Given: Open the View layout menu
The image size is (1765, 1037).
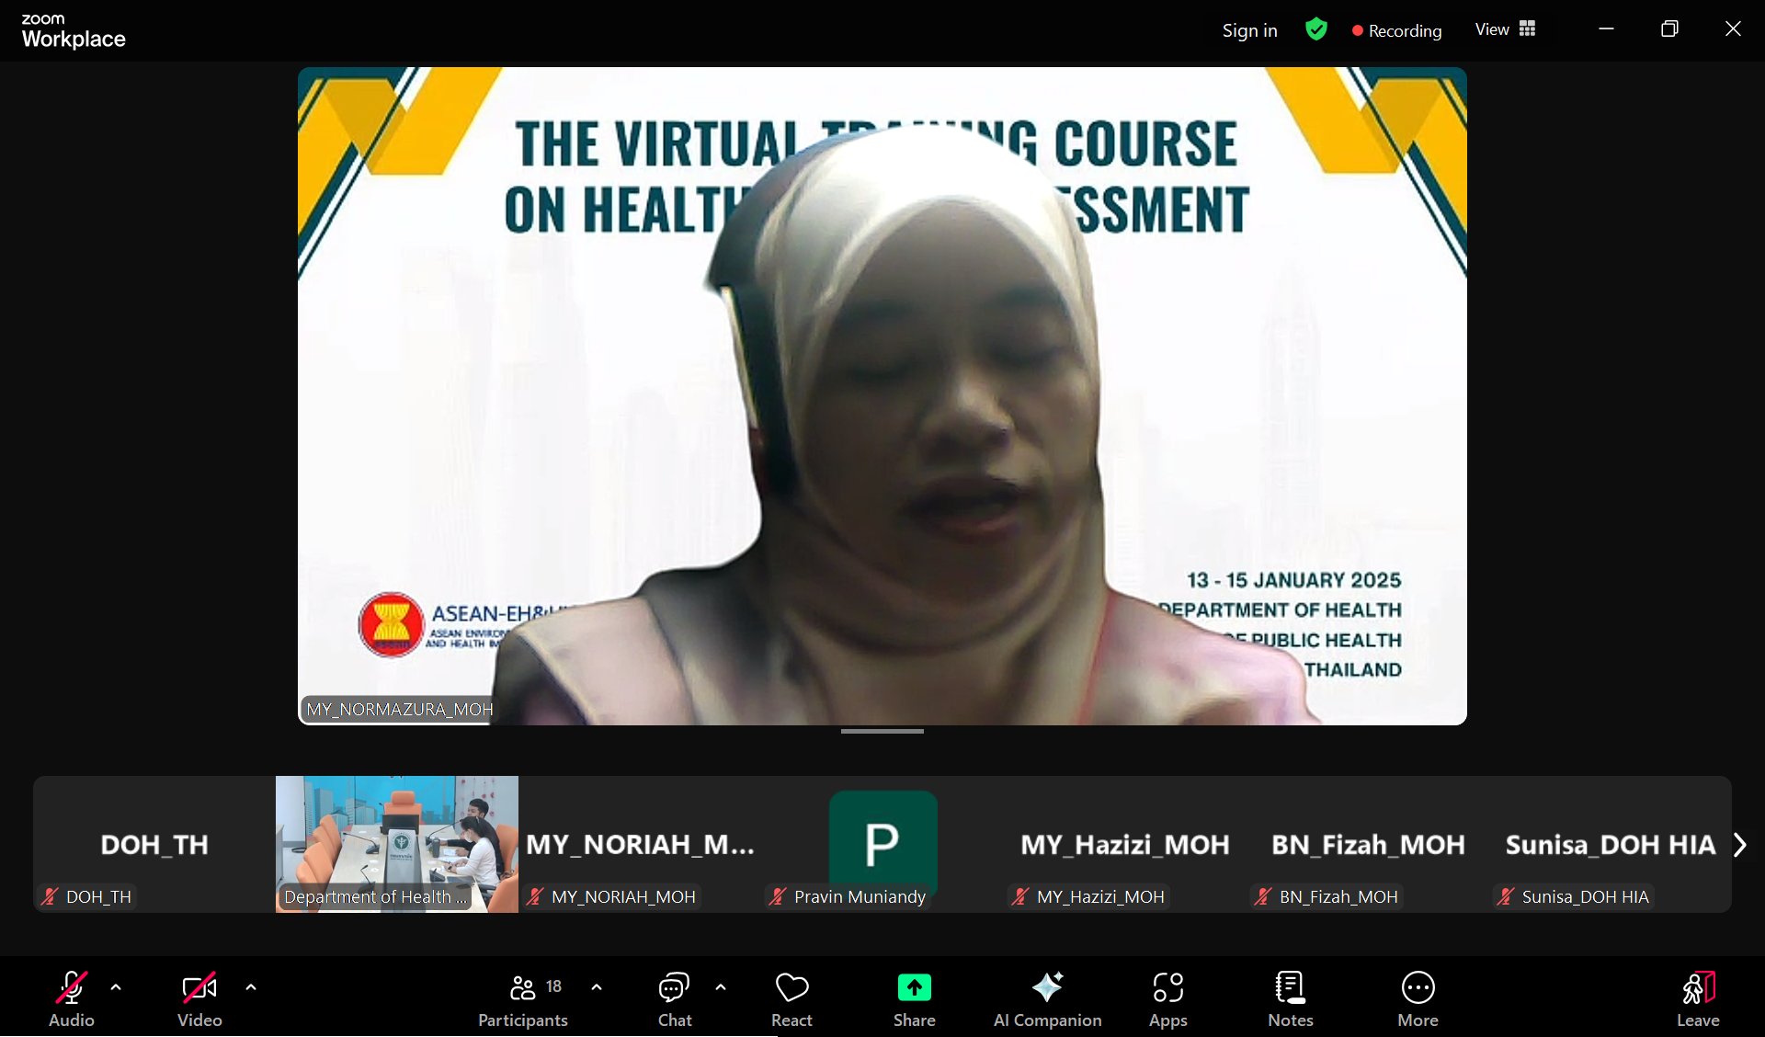Looking at the screenshot, I should pyautogui.click(x=1505, y=29).
